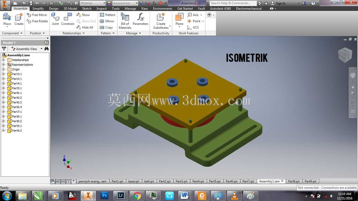Select the Free Rotate tool
Image resolution: width=358 pixels, height=201 pixels.
coord(37,21)
